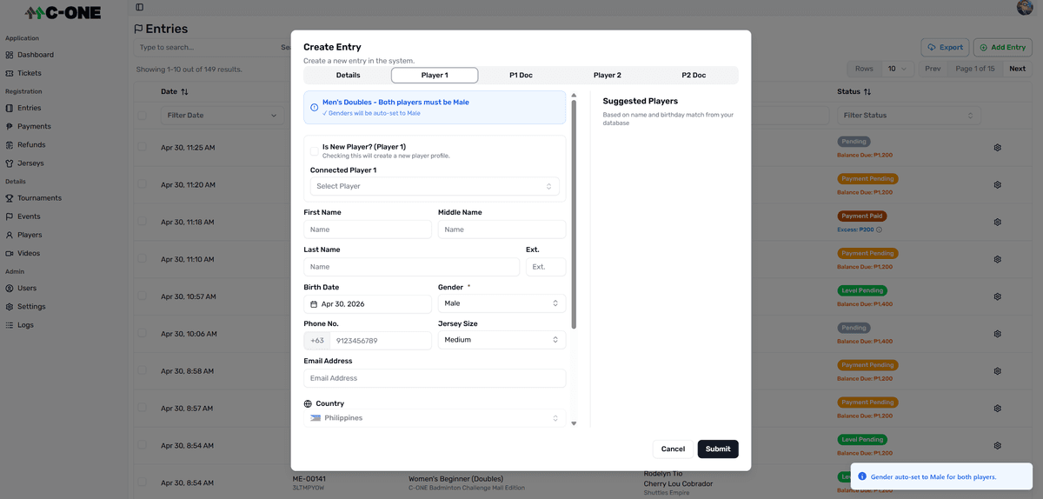The height and width of the screenshot is (499, 1043).
Task: Click the scroll up arrow in the form
Action: click(574, 95)
